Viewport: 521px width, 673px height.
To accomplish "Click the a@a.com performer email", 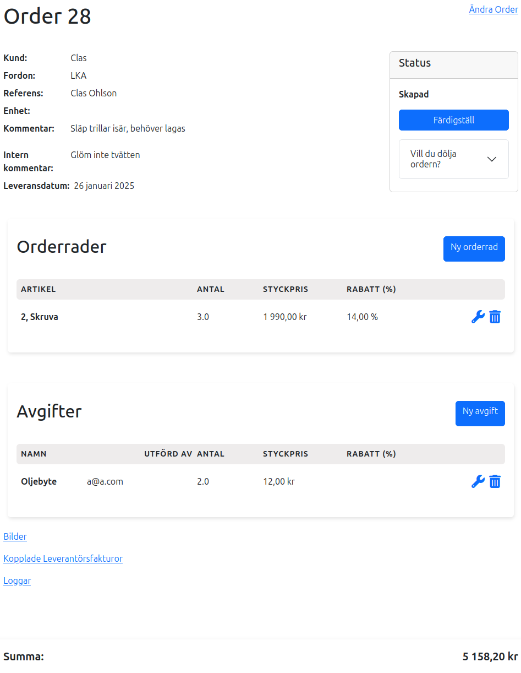I will pos(105,481).
